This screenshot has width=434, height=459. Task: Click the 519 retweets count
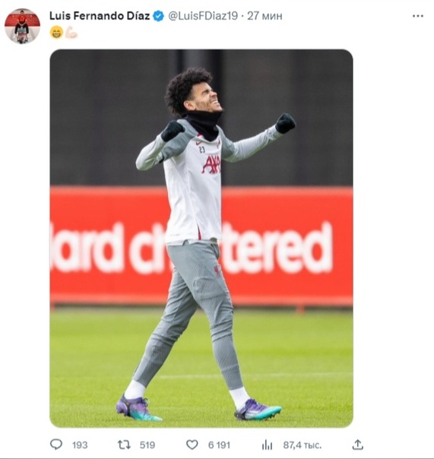coord(147,445)
